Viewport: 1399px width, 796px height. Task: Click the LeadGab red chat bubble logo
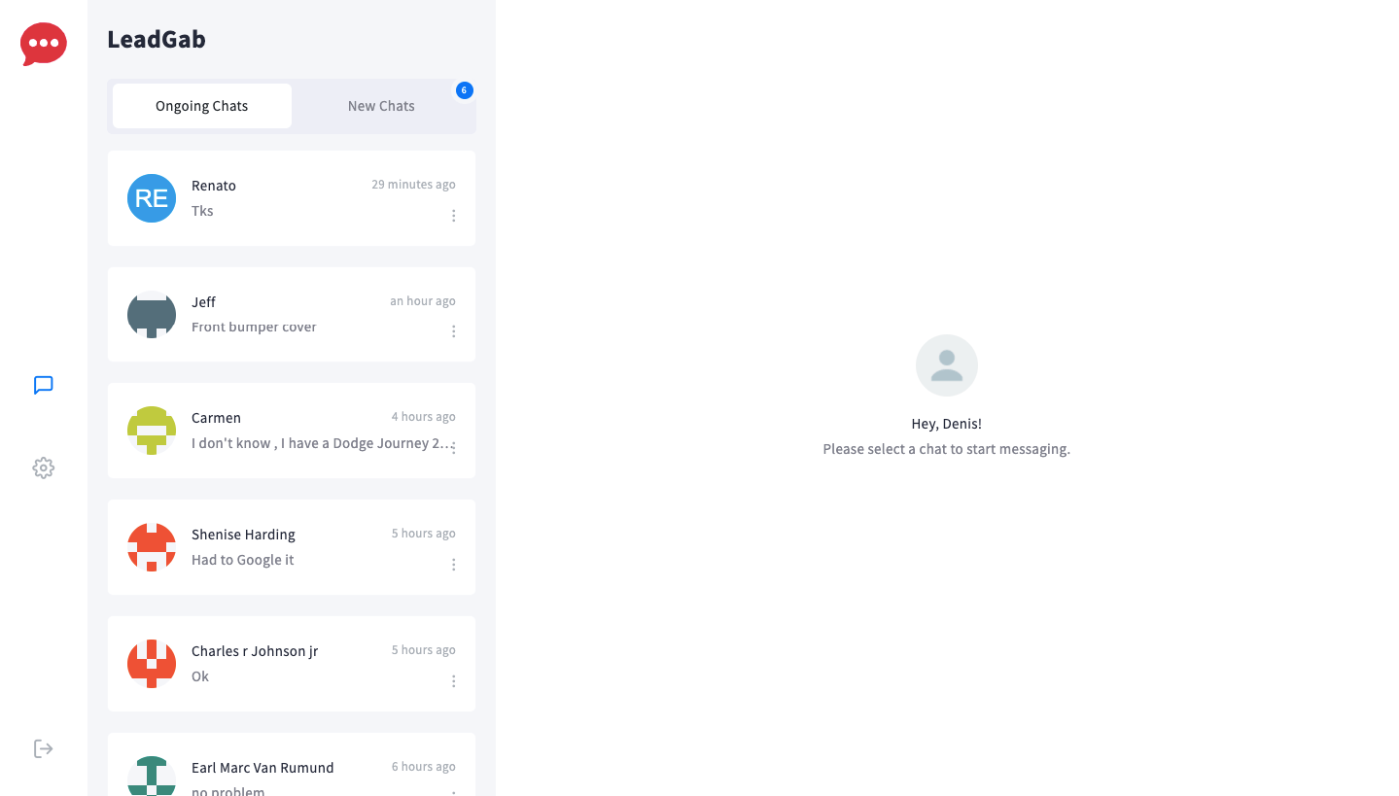(44, 44)
